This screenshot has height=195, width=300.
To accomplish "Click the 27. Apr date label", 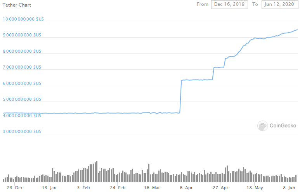I will [220, 188].
